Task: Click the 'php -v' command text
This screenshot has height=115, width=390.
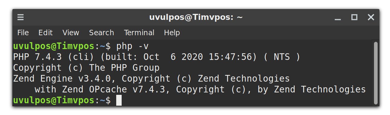Action: pyautogui.click(x=133, y=46)
